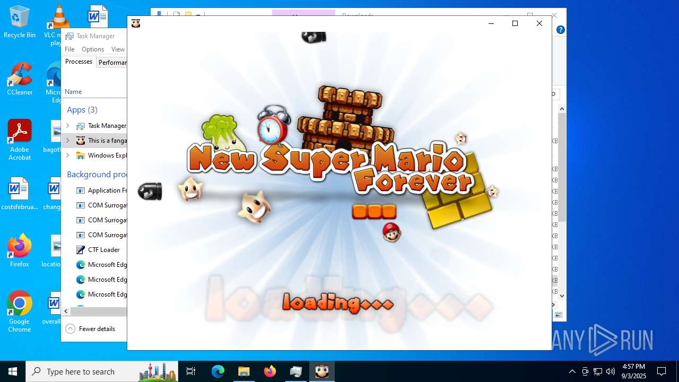The width and height of the screenshot is (679, 382).
Task: Open the clock showing 4:57 PM
Action: [x=634, y=371]
